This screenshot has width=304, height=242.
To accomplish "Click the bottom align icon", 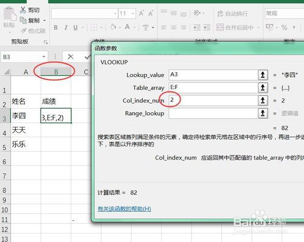I will [x=184, y=14].
